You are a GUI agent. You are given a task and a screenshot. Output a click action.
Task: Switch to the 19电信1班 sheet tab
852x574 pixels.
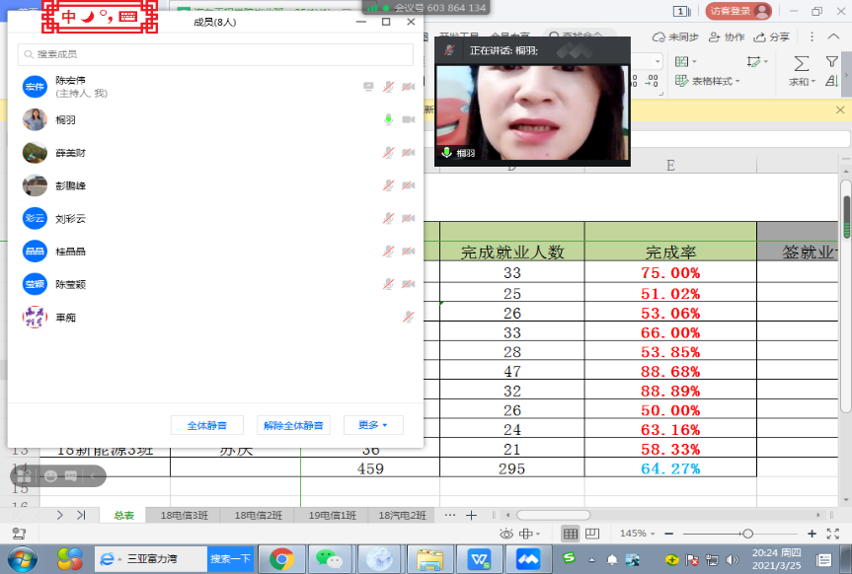pyautogui.click(x=332, y=515)
